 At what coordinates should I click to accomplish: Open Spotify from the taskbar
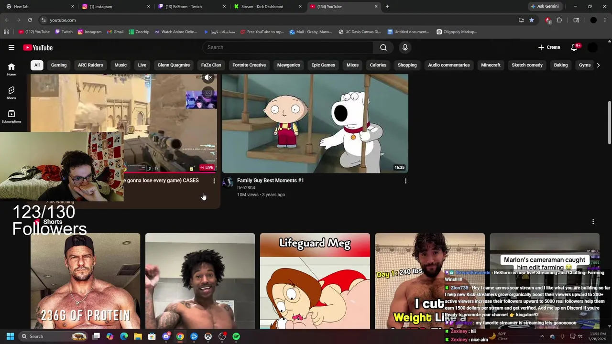coord(236,336)
